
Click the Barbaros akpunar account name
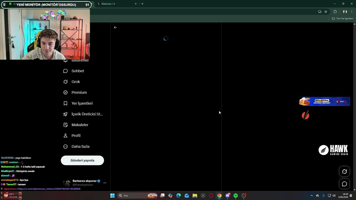pyautogui.click(x=85, y=181)
